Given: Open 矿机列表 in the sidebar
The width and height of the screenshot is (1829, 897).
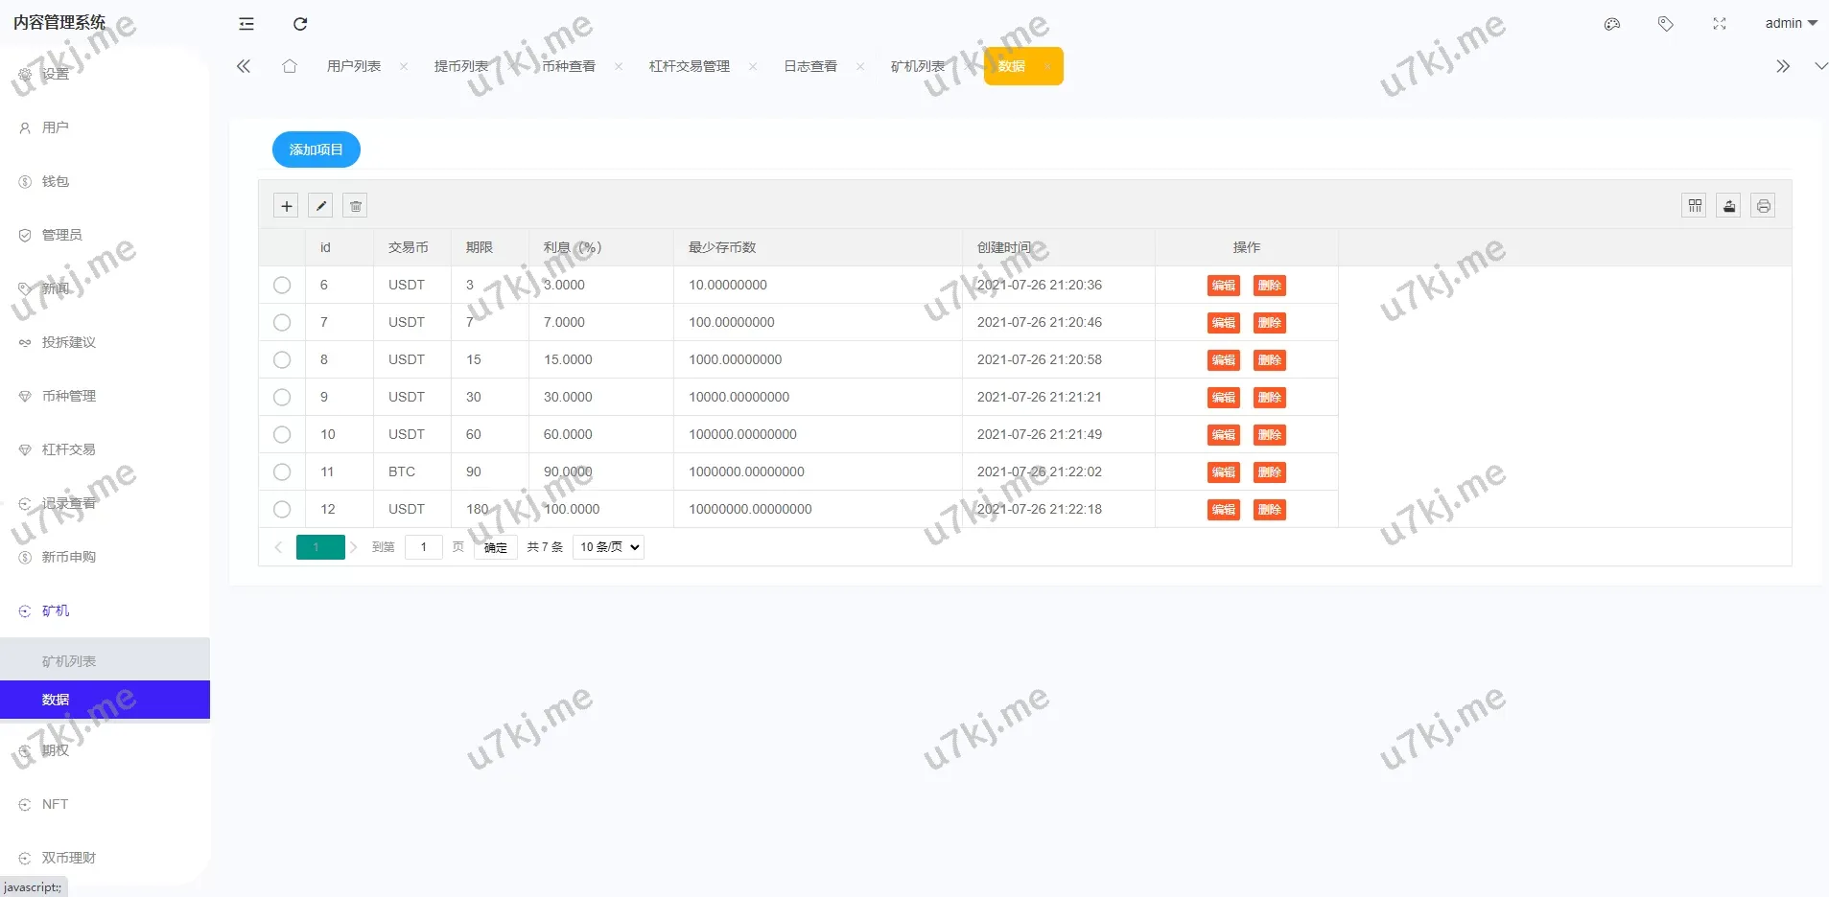Looking at the screenshot, I should (69, 661).
